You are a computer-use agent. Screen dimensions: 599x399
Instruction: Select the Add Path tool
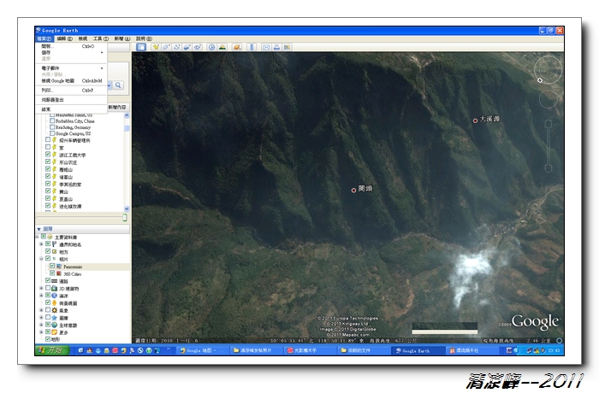[x=176, y=47]
